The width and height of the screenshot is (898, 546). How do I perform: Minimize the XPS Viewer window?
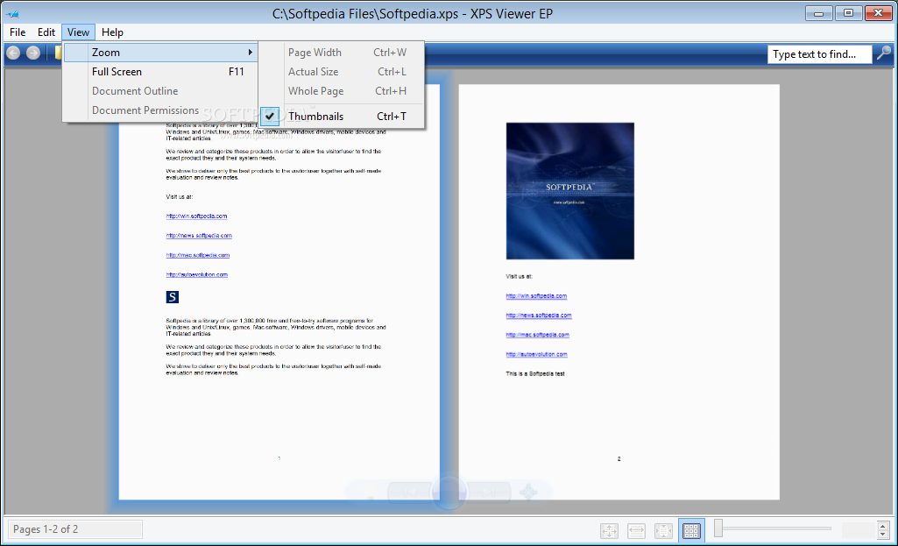pyautogui.click(x=819, y=12)
